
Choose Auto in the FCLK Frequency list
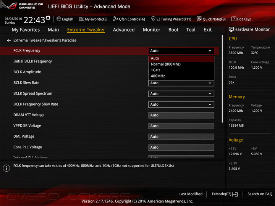point(181,58)
